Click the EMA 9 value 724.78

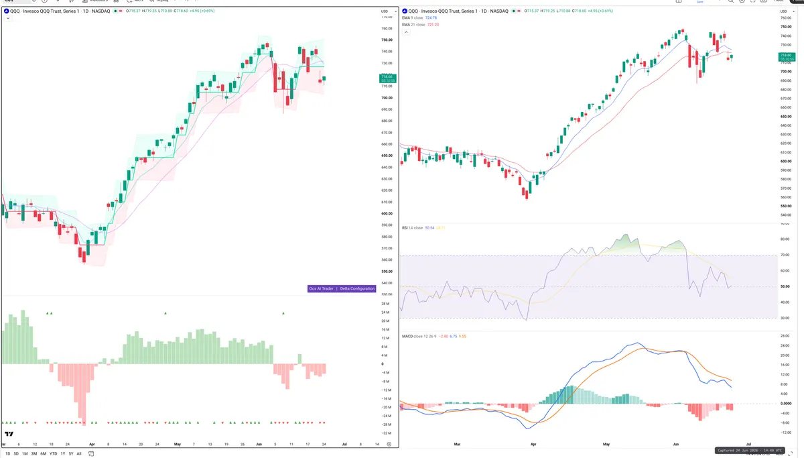point(431,17)
